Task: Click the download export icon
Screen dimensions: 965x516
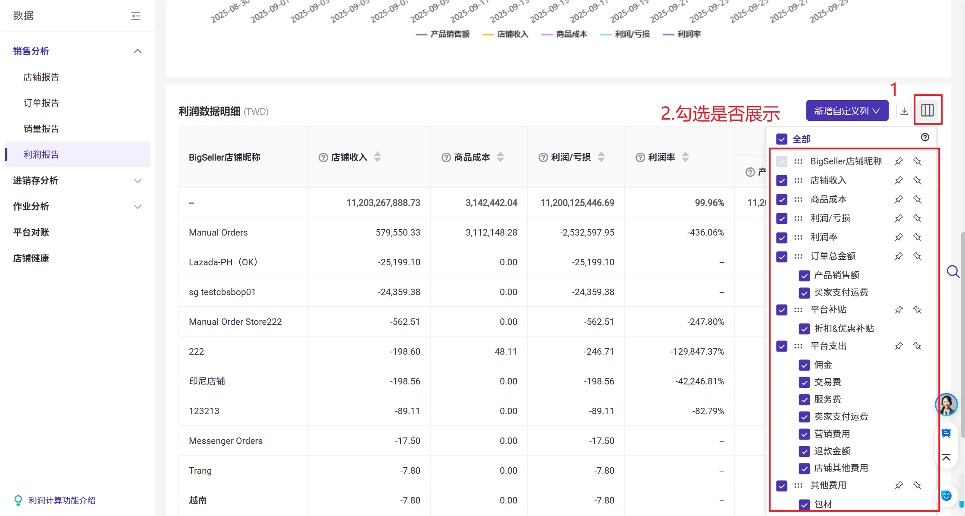Action: pos(904,111)
